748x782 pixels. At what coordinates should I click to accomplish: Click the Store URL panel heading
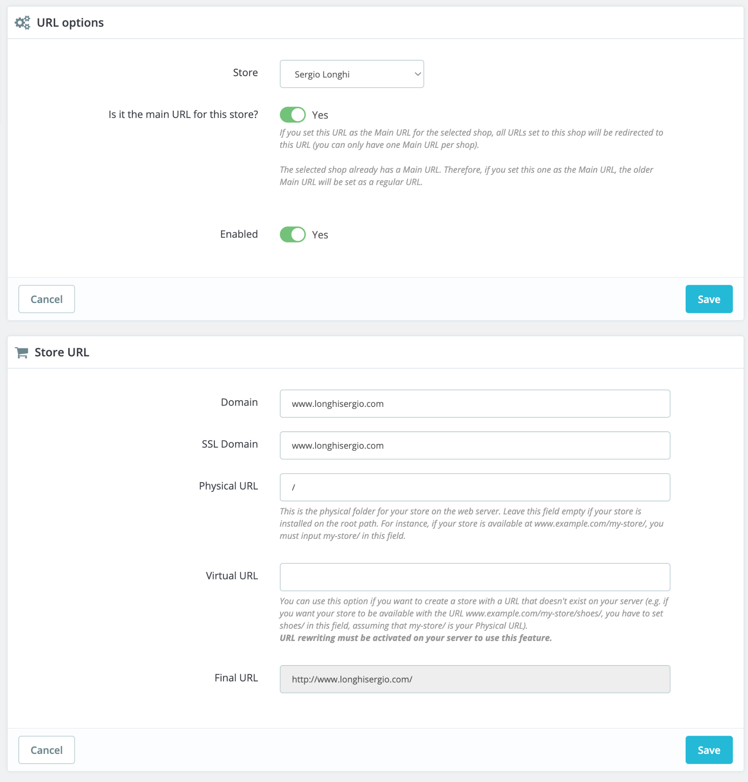pyautogui.click(x=62, y=352)
